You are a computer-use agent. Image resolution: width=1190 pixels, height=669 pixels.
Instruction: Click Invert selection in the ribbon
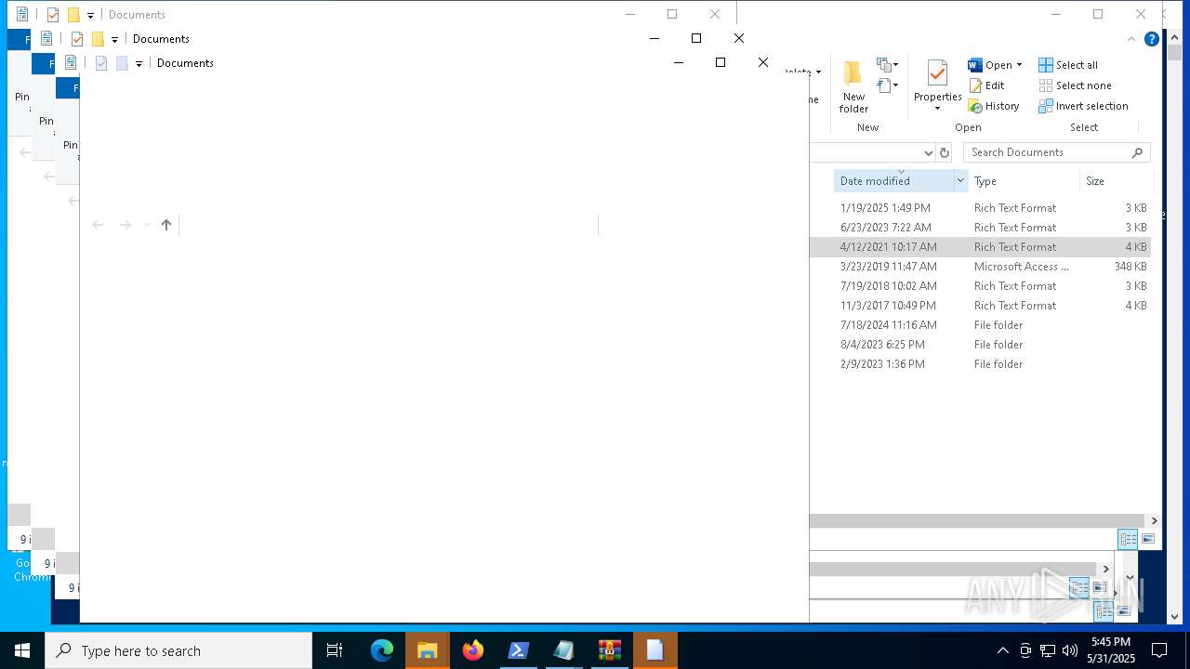[x=1083, y=106]
